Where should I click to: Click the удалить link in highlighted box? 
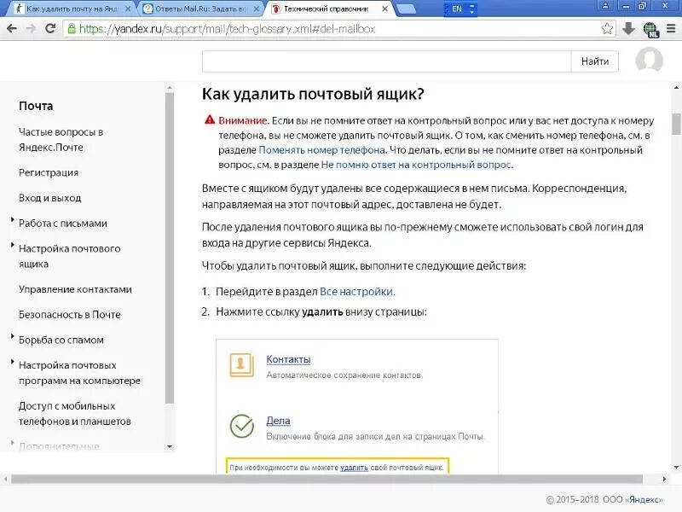tap(354, 468)
